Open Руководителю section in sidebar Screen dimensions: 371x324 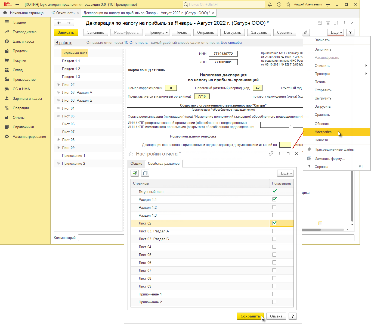[24, 32]
